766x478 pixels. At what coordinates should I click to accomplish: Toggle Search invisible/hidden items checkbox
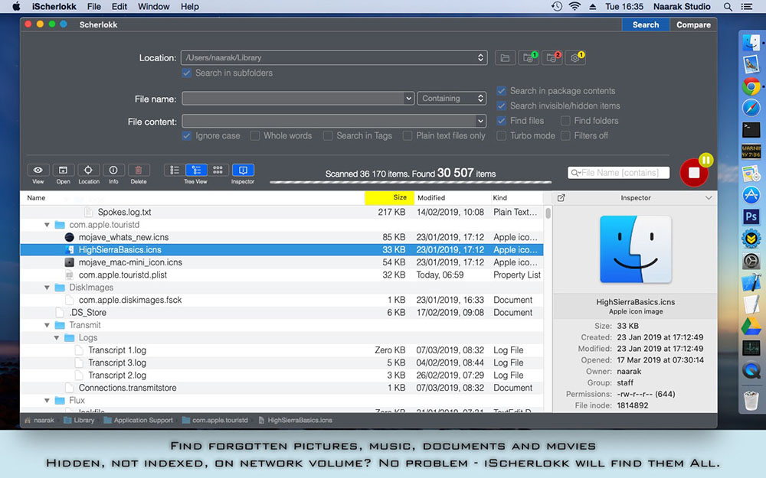(x=501, y=106)
